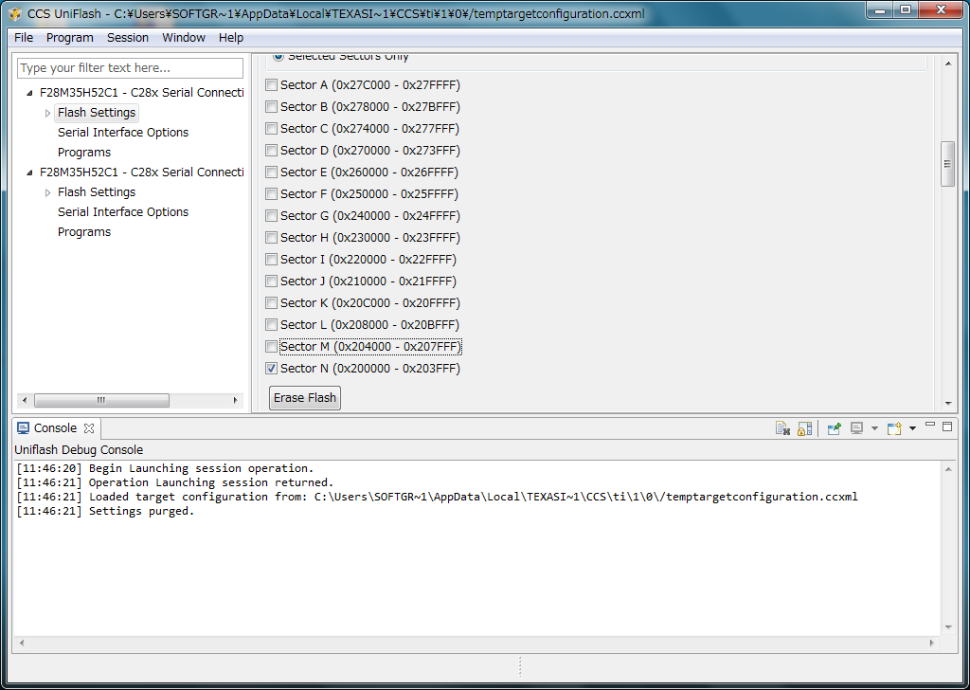Select the first Flash Settings tree item
Screen dimensions: 970x690
[x=97, y=113]
